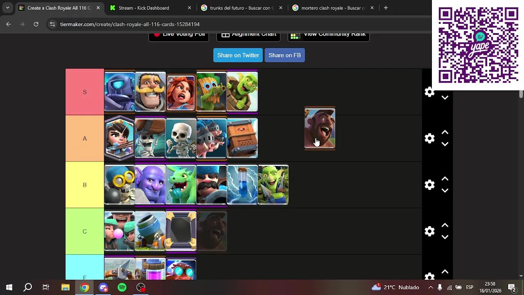
Task: Select Wall Breakers card in A tier
Action: [150, 138]
